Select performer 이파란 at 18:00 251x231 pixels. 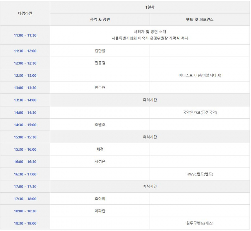tap(100, 211)
